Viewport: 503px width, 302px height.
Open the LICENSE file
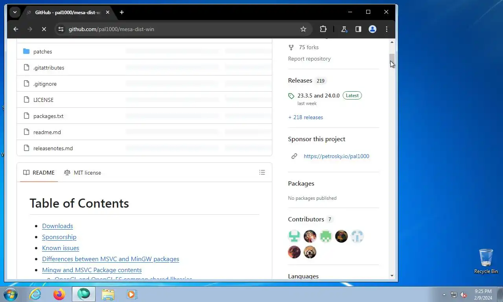(x=43, y=100)
